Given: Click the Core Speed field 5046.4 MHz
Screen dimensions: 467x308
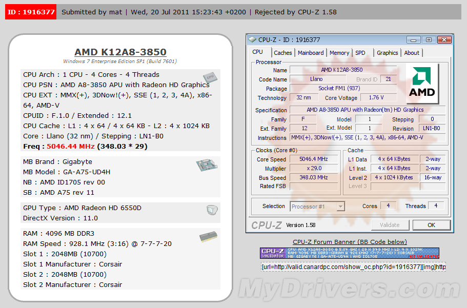Looking at the screenshot, I should tap(314, 159).
